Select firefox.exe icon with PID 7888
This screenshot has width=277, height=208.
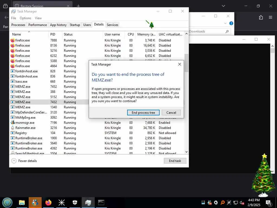12,40
